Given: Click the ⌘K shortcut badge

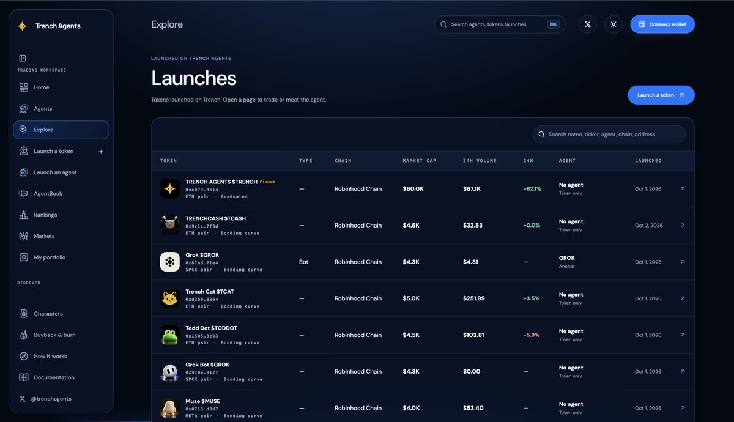Looking at the screenshot, I should tap(554, 24).
